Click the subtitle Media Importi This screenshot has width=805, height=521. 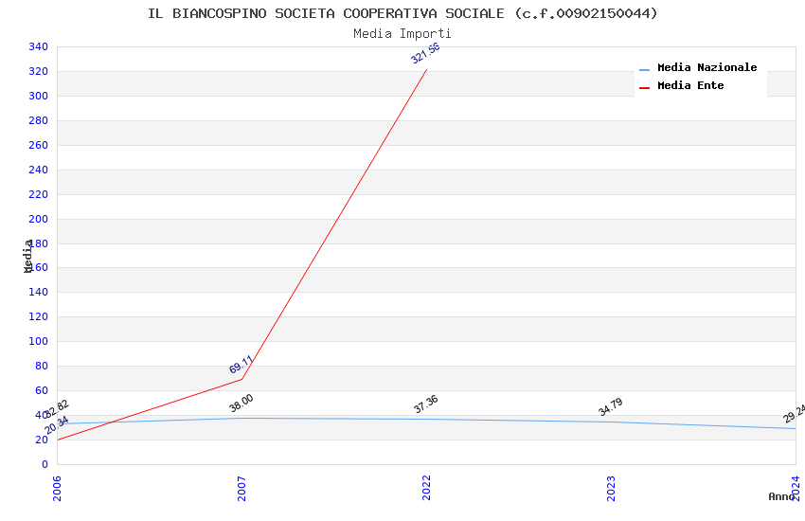[402, 34]
